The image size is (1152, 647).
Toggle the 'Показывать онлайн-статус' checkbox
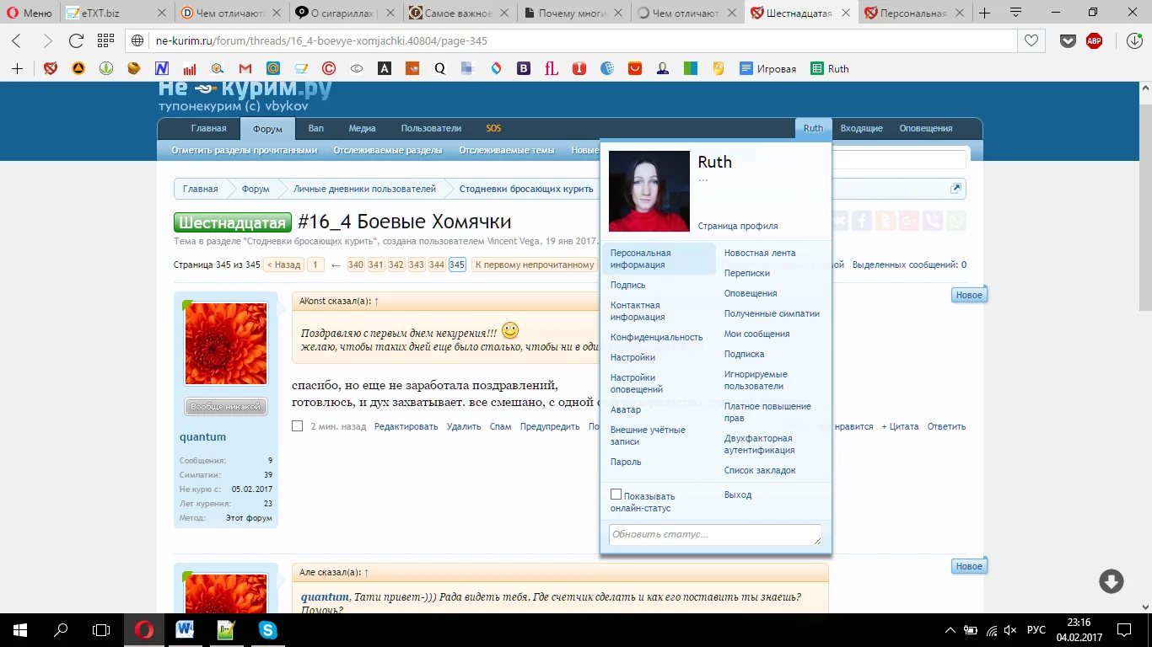click(616, 495)
